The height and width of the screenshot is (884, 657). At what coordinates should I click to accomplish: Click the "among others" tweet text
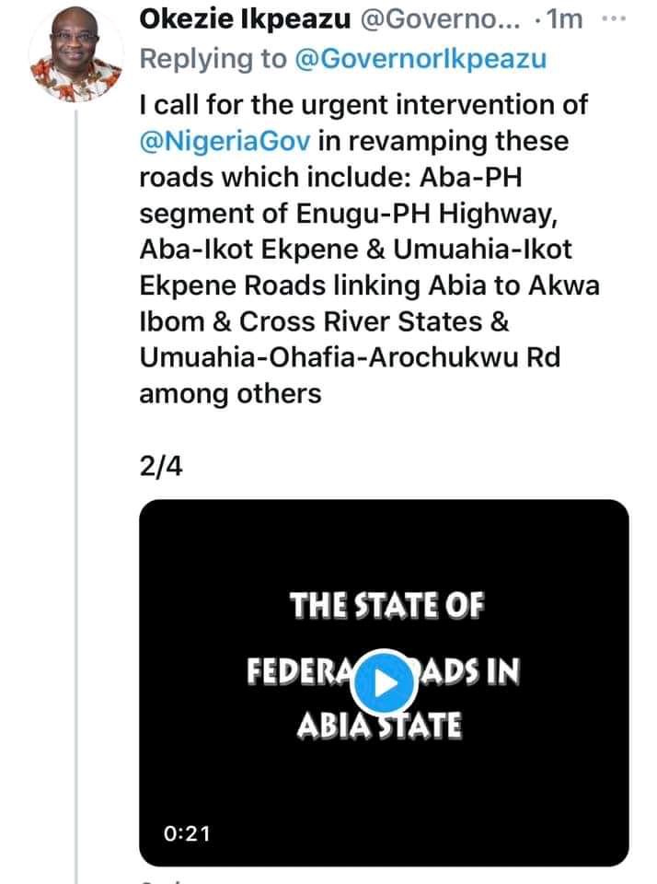coord(230,394)
